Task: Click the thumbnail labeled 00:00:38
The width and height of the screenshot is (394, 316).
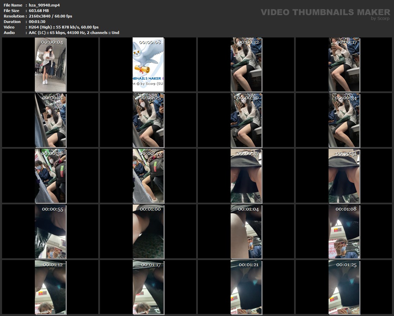Action: click(x=50, y=176)
